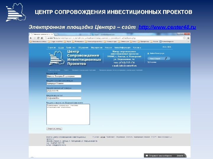Click Главная страница in the breadcrumb
This screenshot has width=213, height=159.
pos(54,70)
